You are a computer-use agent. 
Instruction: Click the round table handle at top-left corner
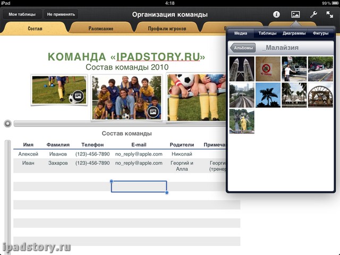tap(8, 124)
